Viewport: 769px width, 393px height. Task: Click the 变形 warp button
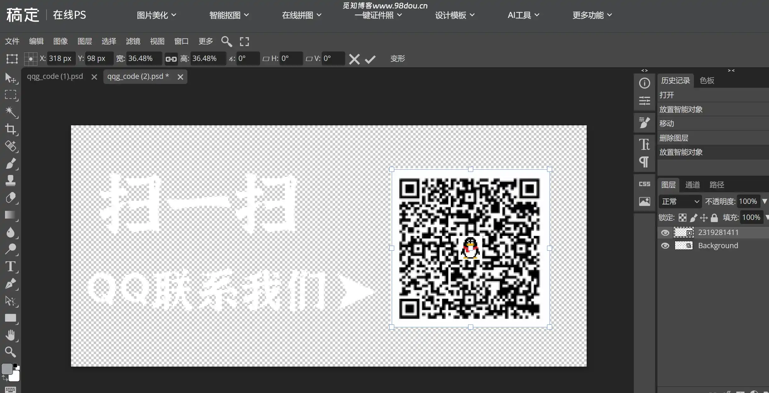coord(398,59)
